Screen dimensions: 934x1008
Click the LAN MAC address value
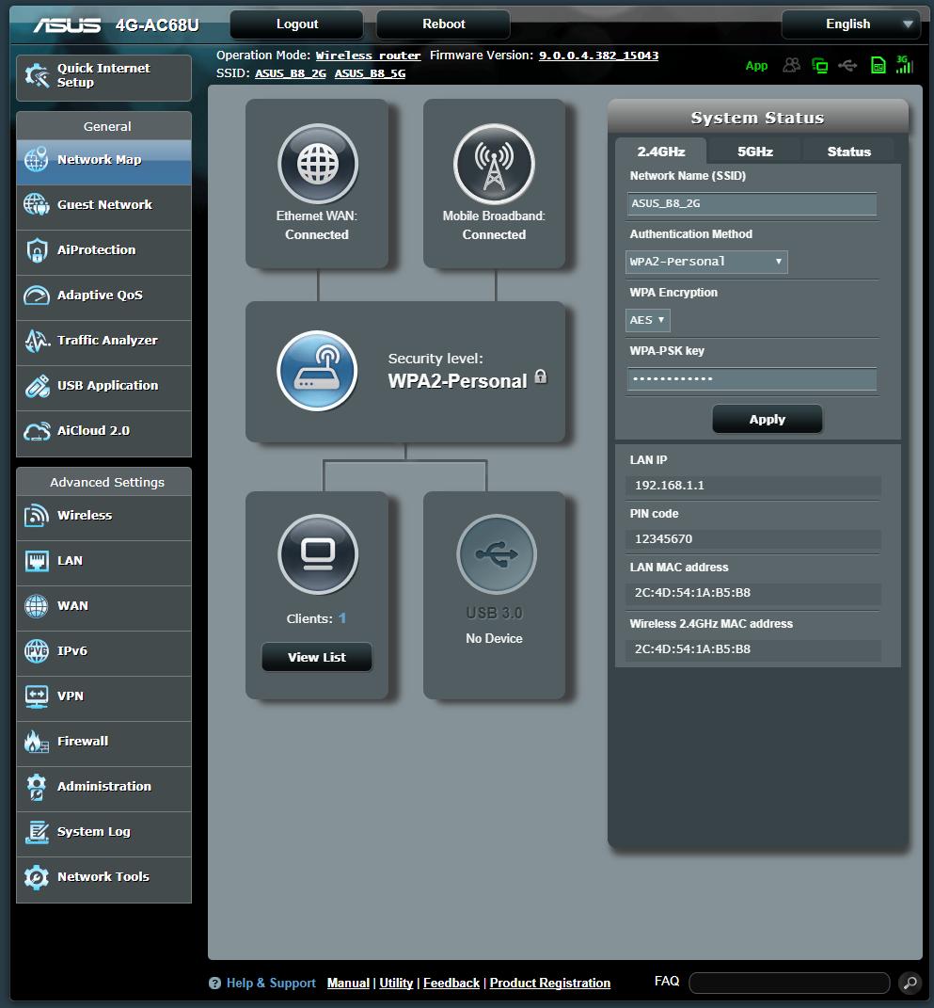click(x=692, y=593)
